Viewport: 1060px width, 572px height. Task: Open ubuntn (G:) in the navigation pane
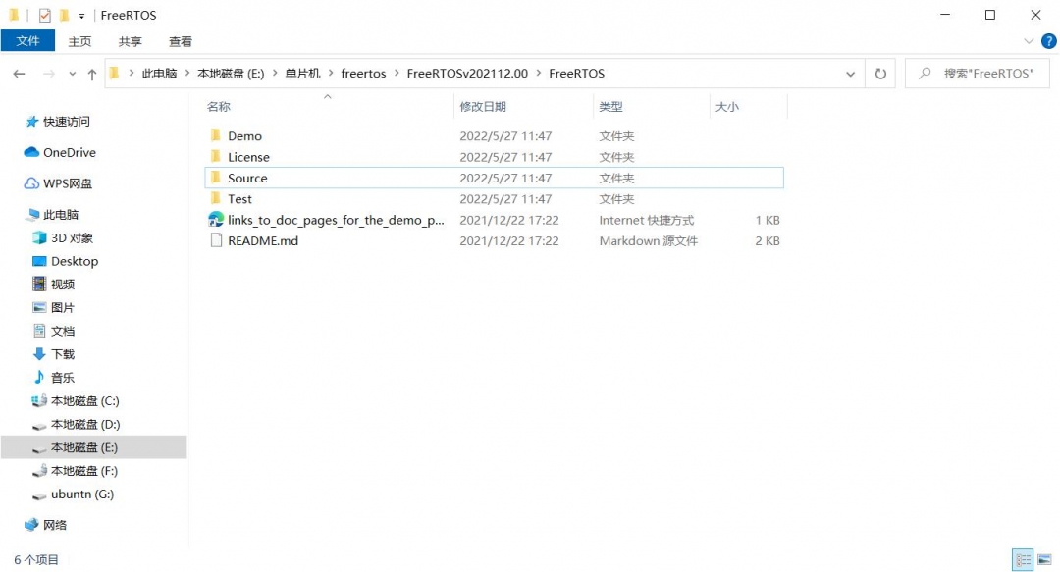(82, 494)
